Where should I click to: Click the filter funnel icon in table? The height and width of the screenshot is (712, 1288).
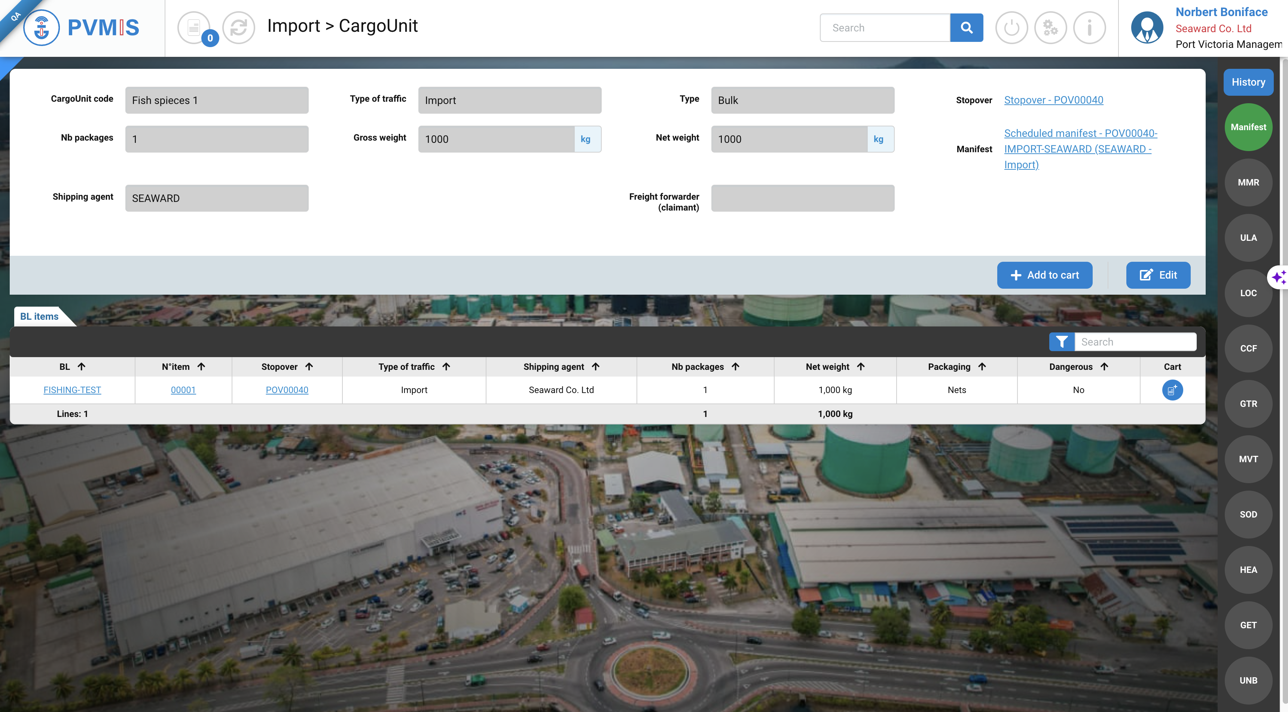click(1062, 342)
